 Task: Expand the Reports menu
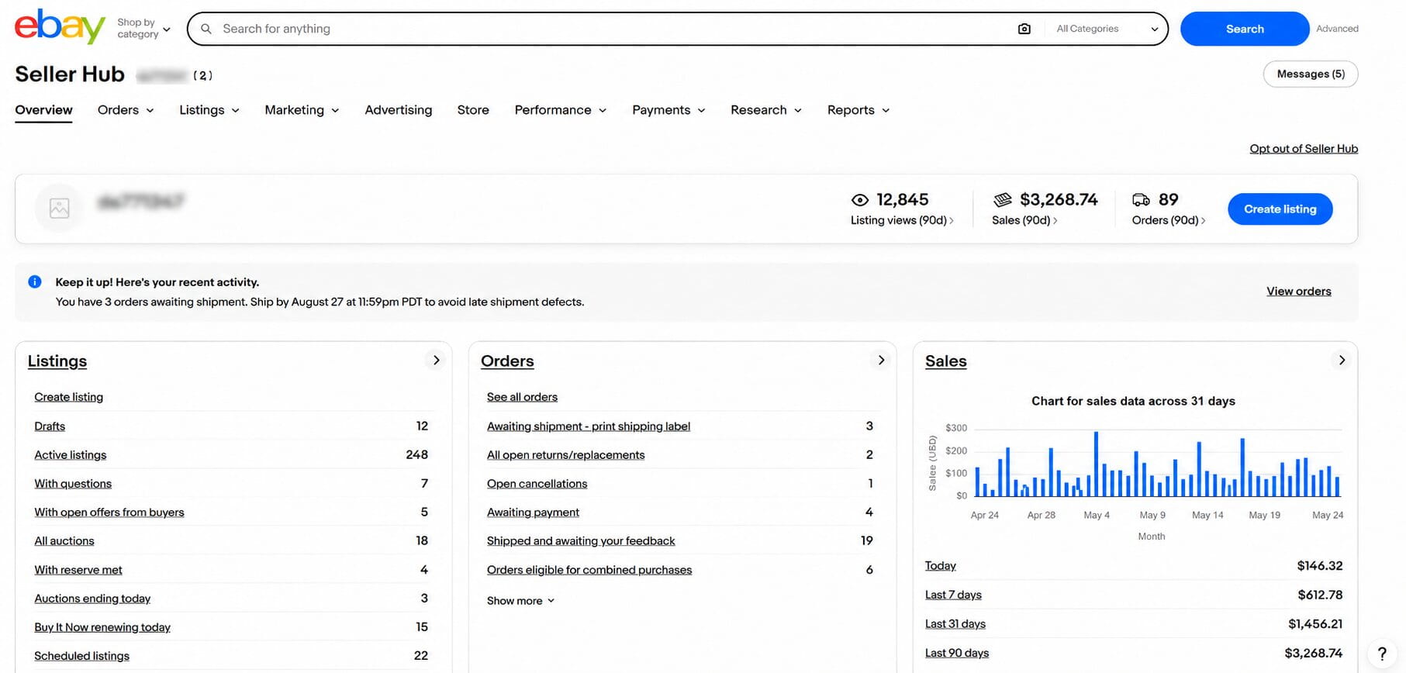[x=858, y=110]
